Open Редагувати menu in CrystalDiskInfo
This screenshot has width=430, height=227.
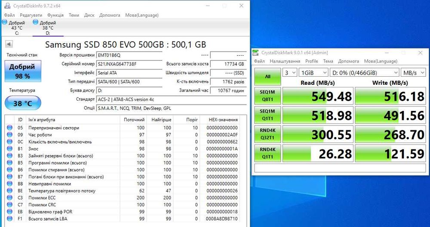[31, 15]
